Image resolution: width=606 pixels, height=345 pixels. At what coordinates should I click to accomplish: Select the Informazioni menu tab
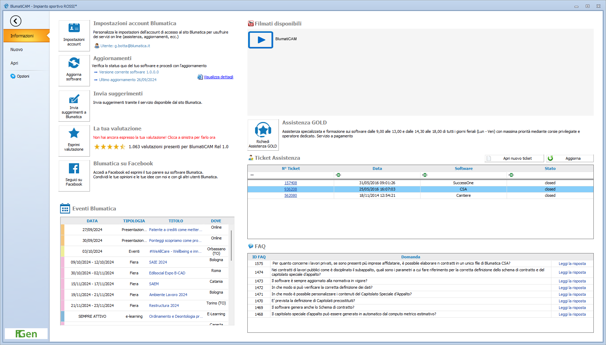tap(27, 36)
